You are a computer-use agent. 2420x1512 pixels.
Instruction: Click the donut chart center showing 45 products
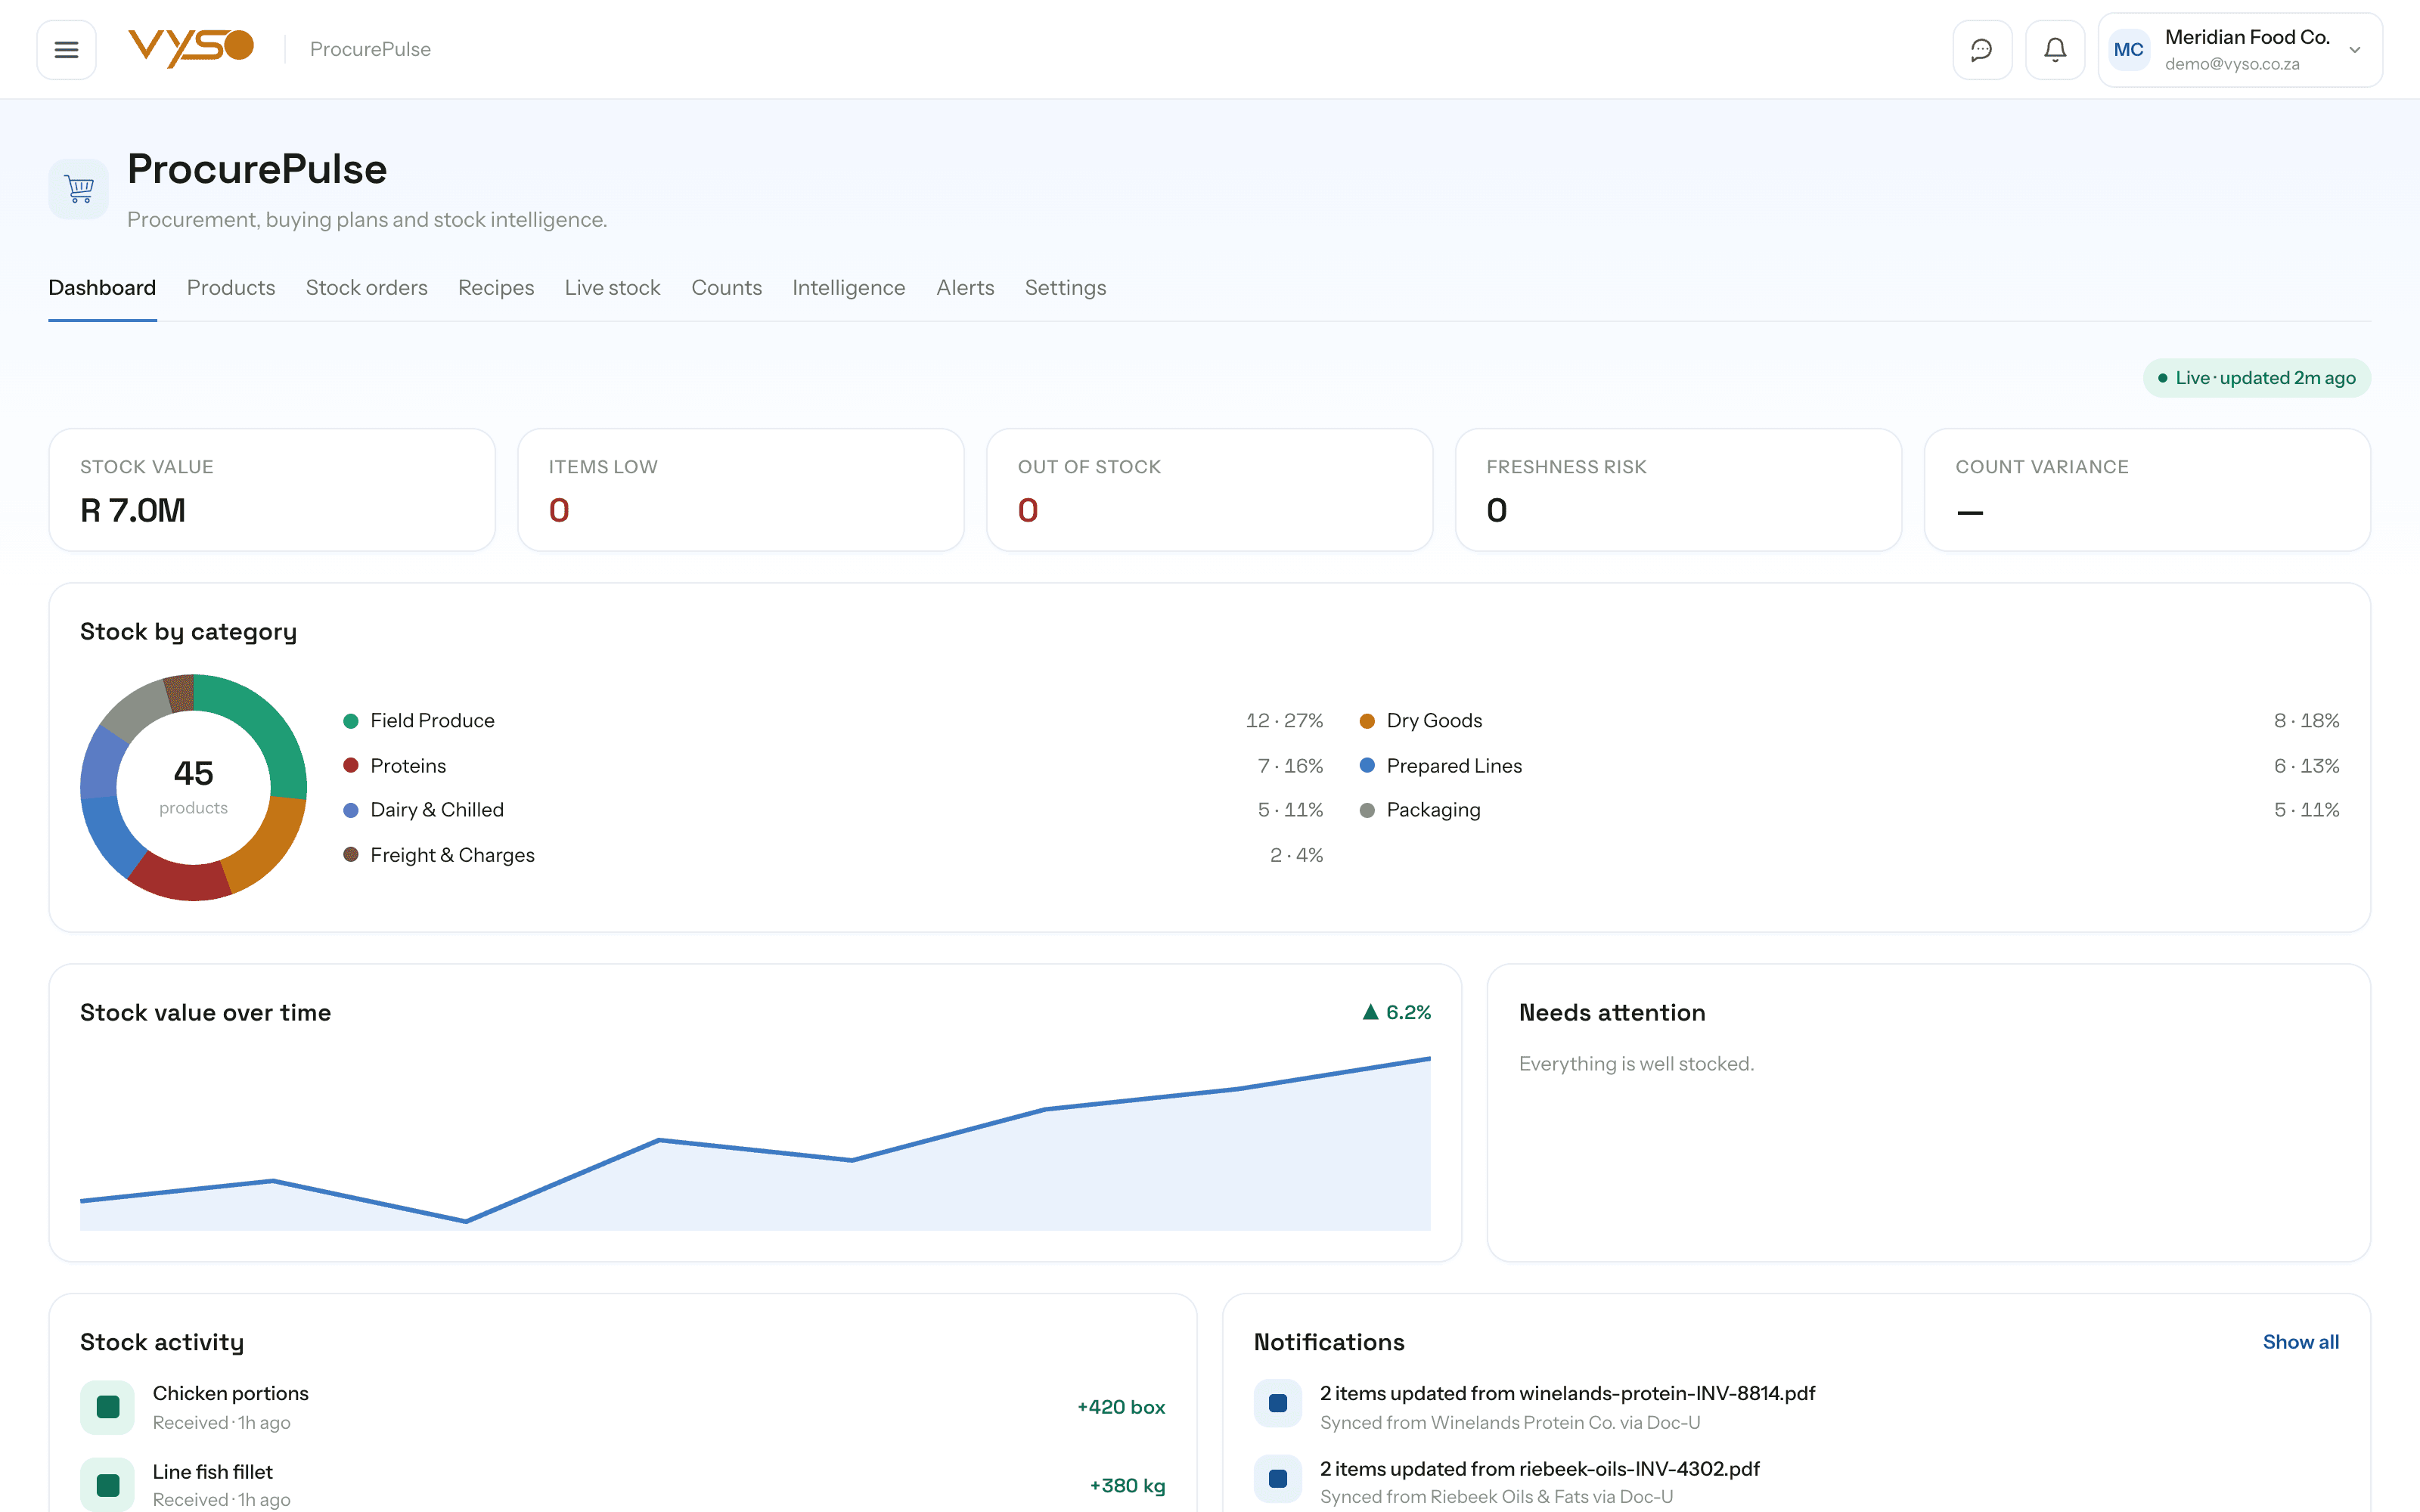[193, 787]
